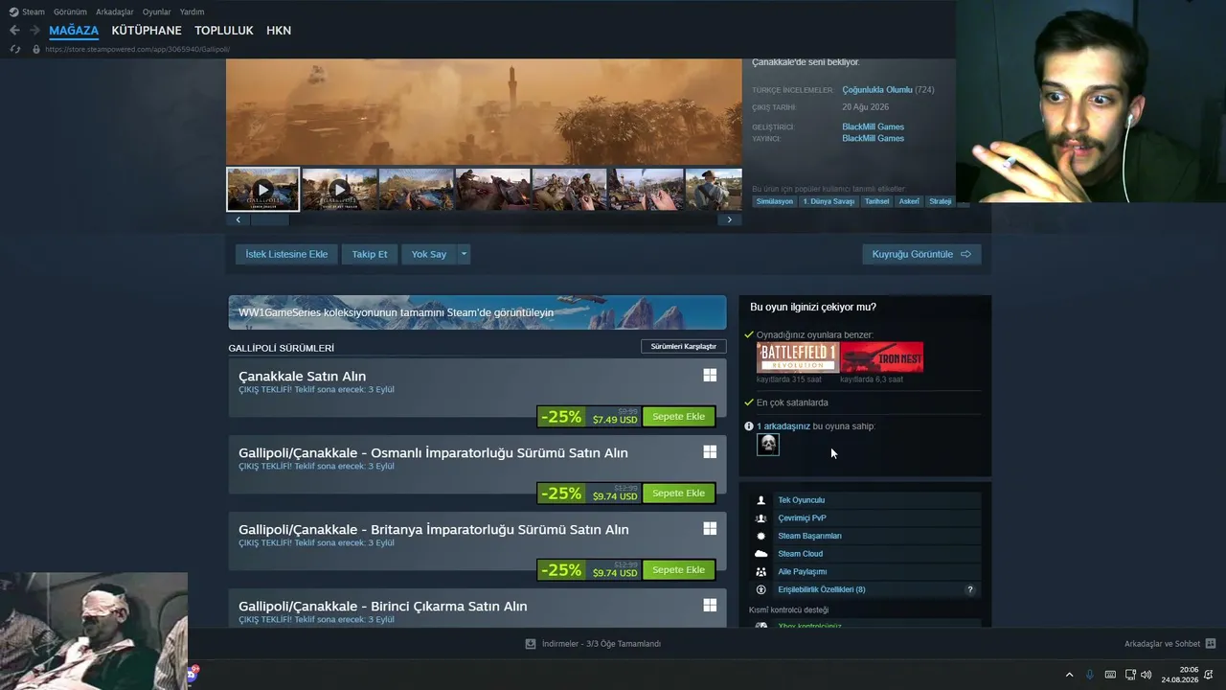
Task: Click the Çevrimiçi PvP players icon
Action: [x=761, y=518]
